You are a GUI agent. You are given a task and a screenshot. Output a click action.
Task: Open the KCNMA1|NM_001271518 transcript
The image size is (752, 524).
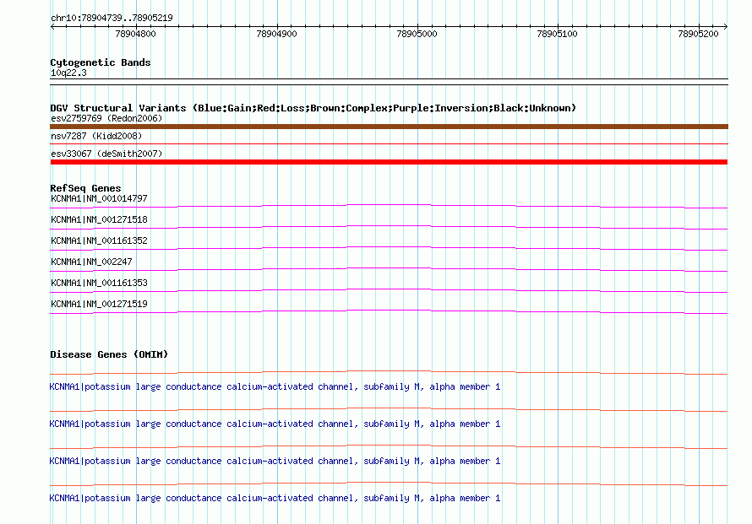click(99, 219)
